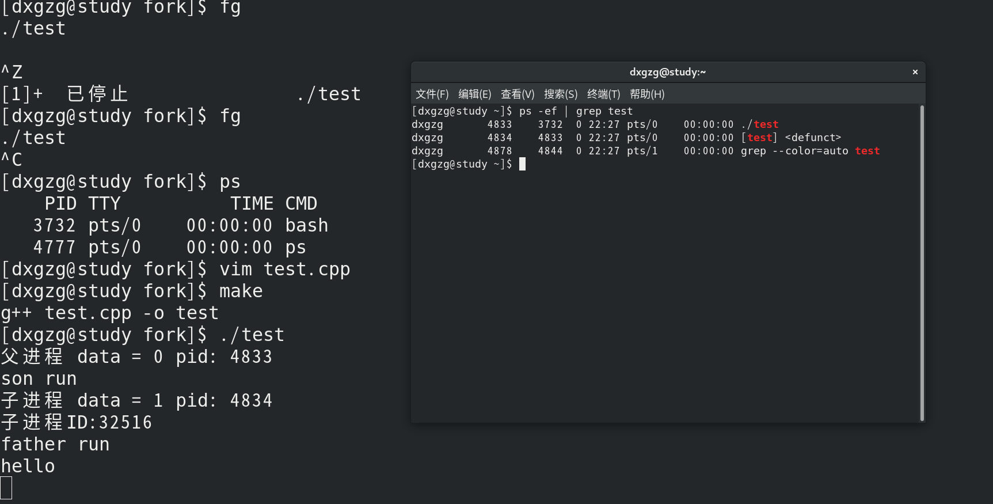Open the 终端(T) menu
The width and height of the screenshot is (993, 504).
tap(603, 94)
